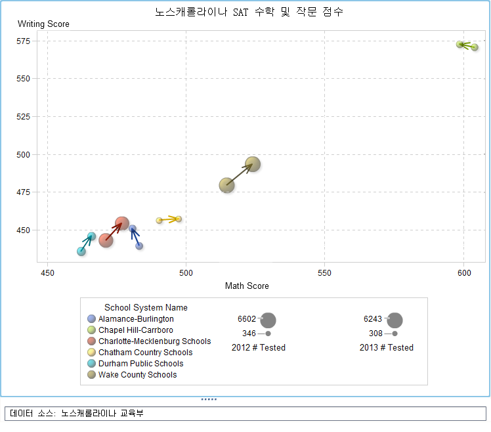
Task: Select the Chatham Country Schools legend marker
Action: (92, 353)
